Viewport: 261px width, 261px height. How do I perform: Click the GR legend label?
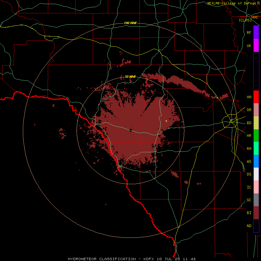coord(249,110)
